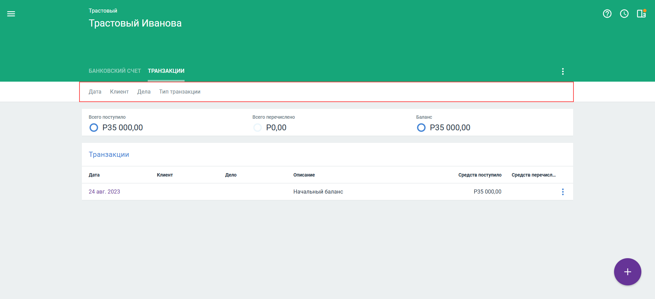Image resolution: width=655 pixels, height=299 pixels.
Task: Open the Тип транзакции filter
Action: (179, 92)
